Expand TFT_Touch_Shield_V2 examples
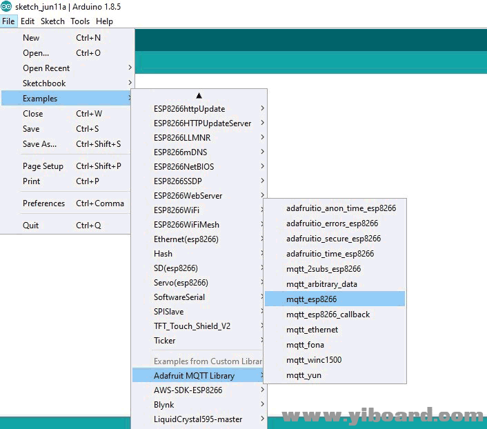Screen dimensions: 487x429 tap(198, 326)
